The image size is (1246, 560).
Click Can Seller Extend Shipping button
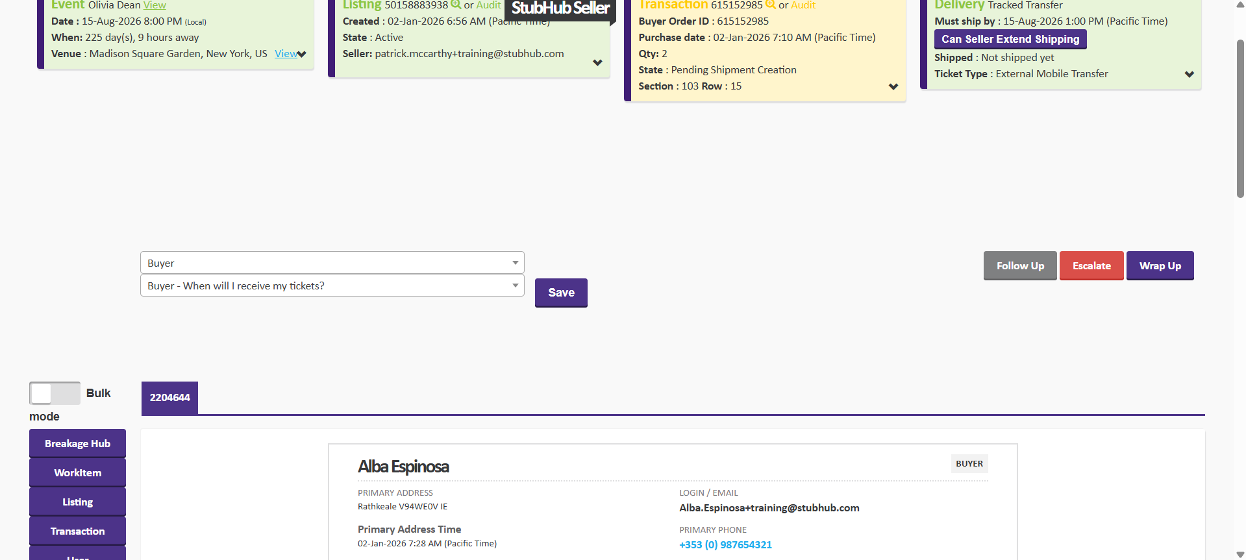pyautogui.click(x=1010, y=40)
